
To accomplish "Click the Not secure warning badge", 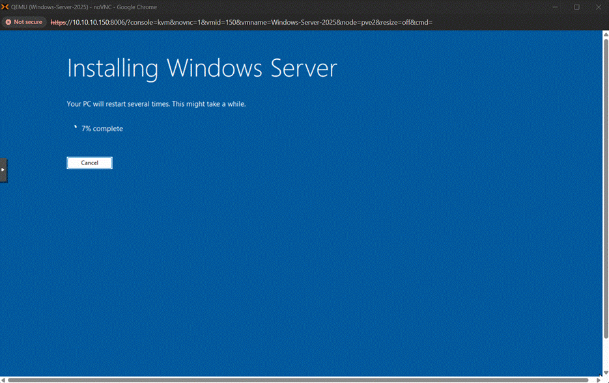I will click(24, 22).
